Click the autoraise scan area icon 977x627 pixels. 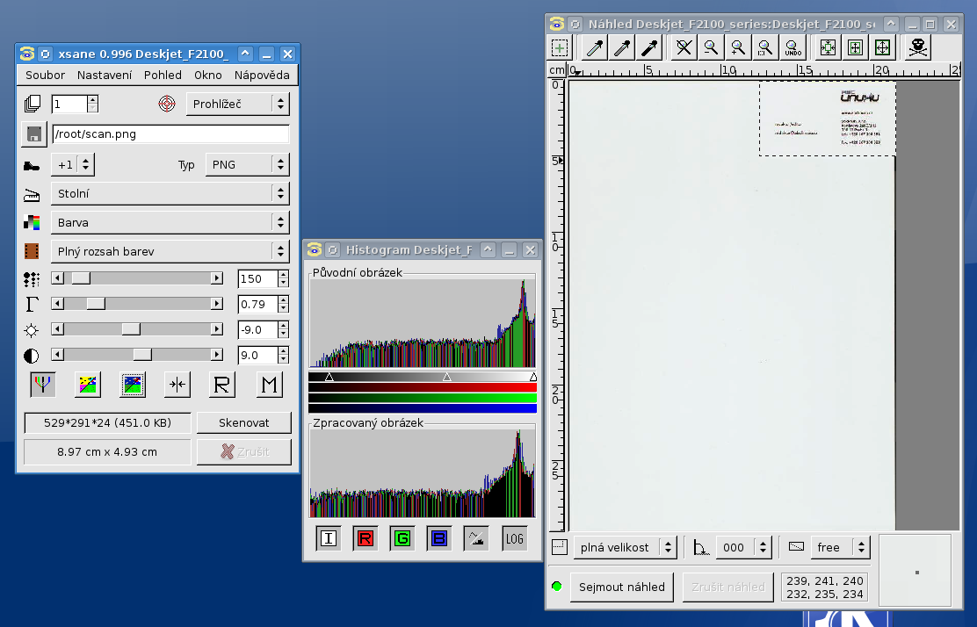pyautogui.click(x=855, y=48)
